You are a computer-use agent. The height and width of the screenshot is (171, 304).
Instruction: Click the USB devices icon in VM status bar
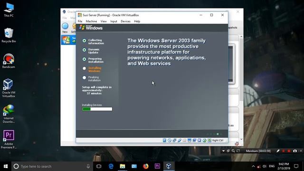coord(180,140)
